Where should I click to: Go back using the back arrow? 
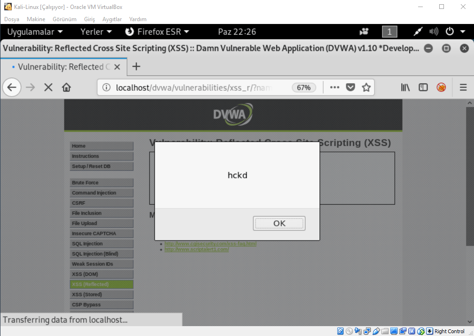click(x=12, y=88)
